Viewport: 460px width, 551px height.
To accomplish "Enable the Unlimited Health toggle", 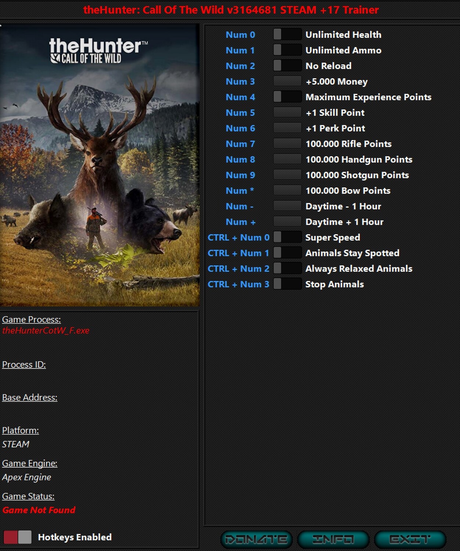I will tap(287, 35).
